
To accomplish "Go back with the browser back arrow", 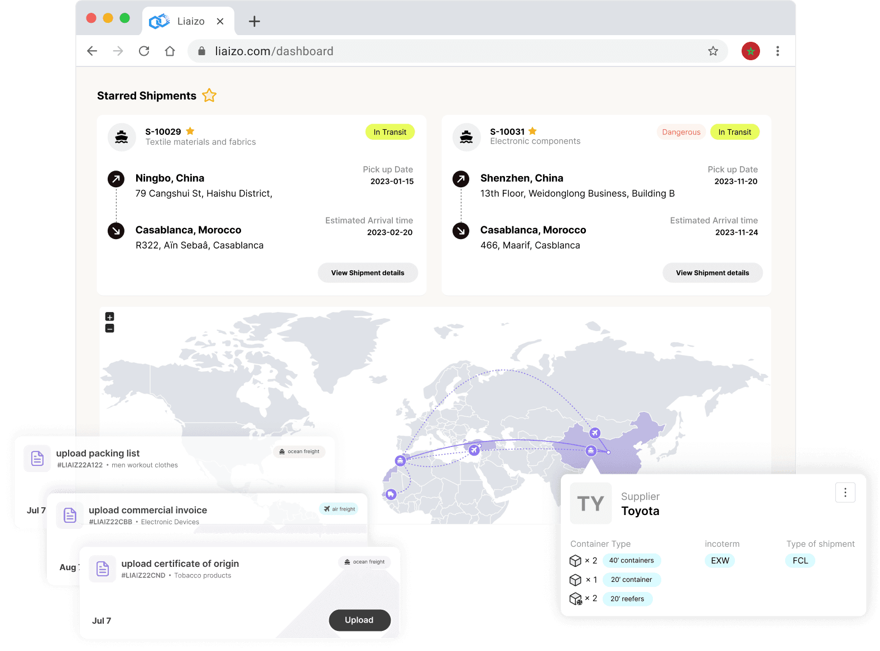I will 93,51.
